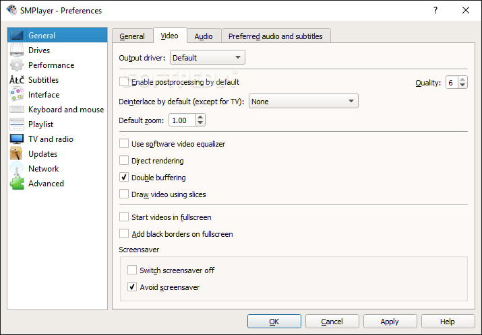This screenshot has height=335, width=482.
Task: Switch to the General tab
Action: click(x=132, y=36)
